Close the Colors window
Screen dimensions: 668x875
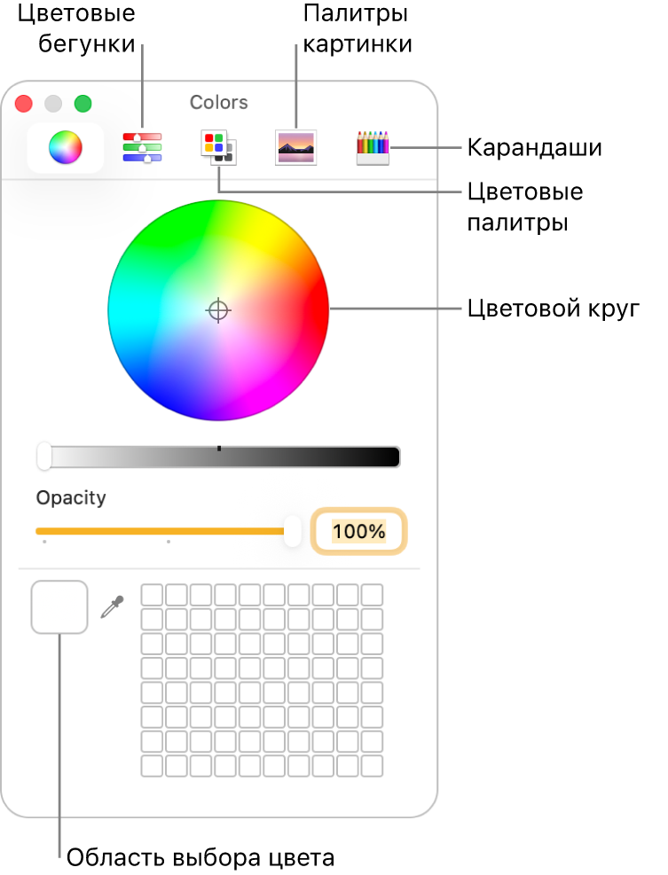click(24, 104)
